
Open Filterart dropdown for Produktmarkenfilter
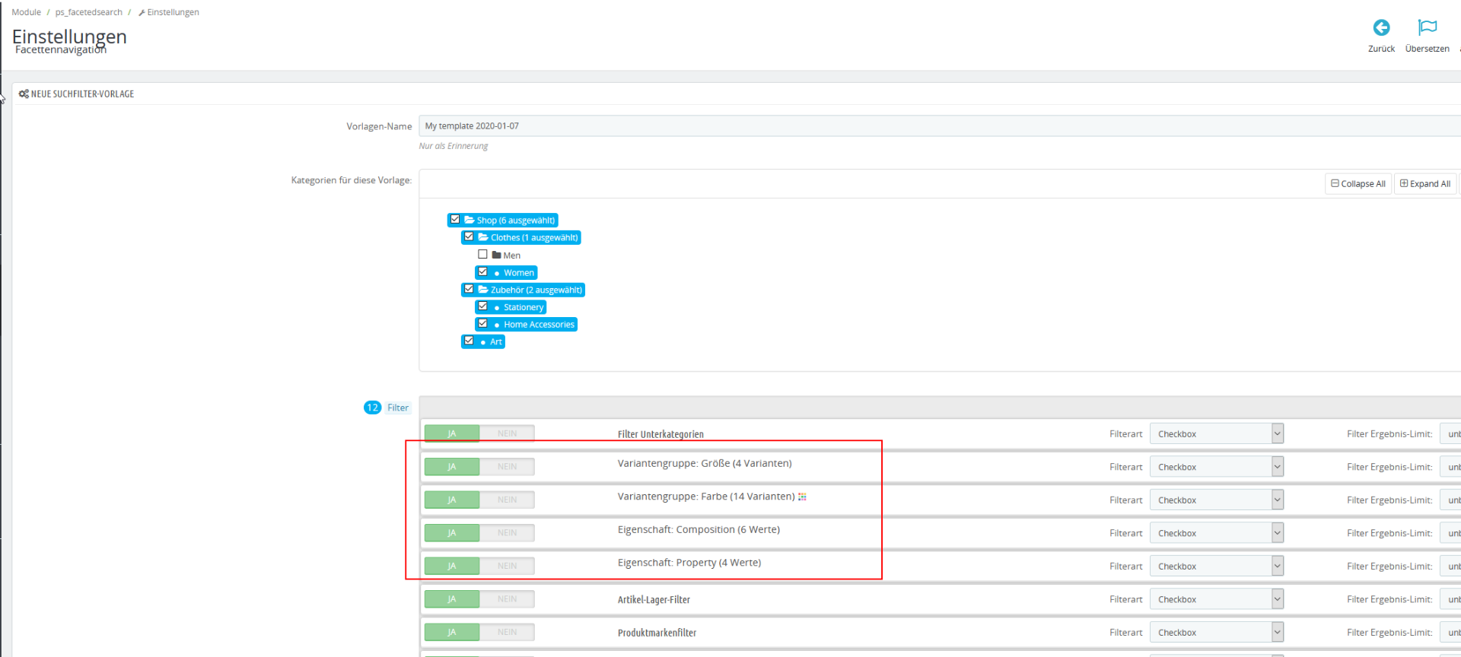(x=1216, y=632)
